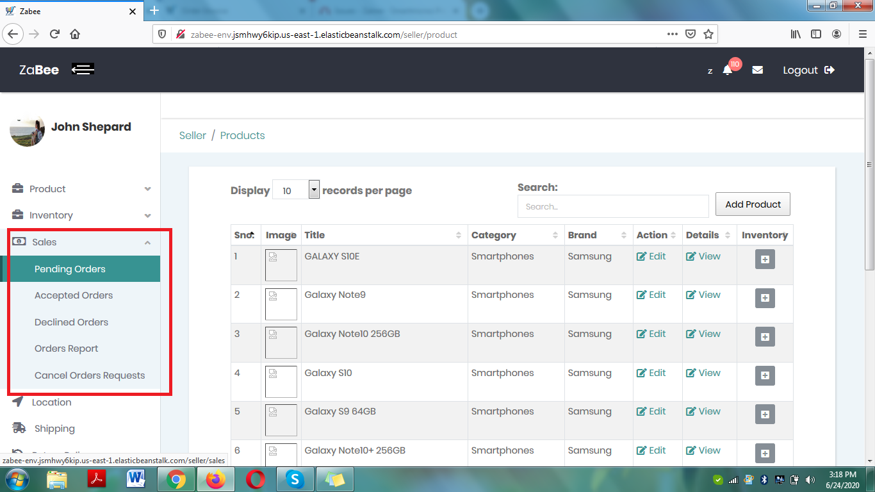875x492 pixels.
Task: Click the notification bell icon
Action: pyautogui.click(x=727, y=70)
